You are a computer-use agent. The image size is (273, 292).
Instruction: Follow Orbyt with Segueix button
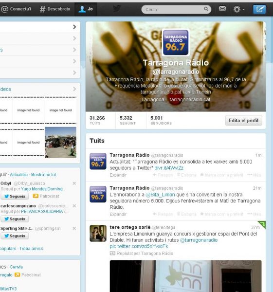pos(15,196)
